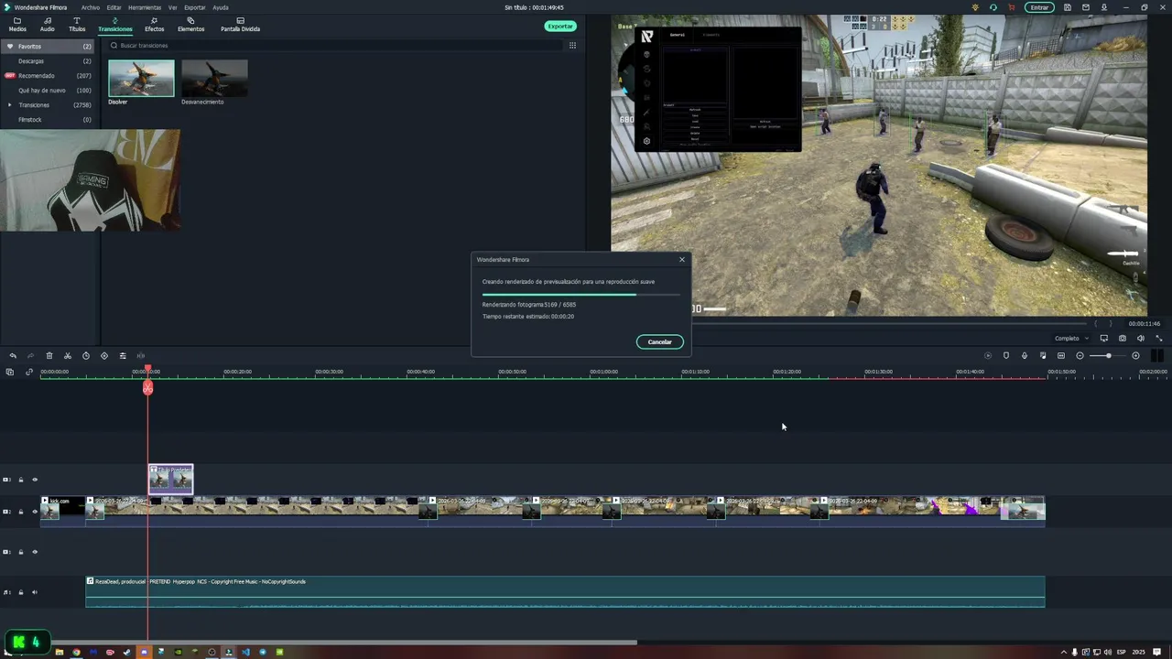Image resolution: width=1172 pixels, height=659 pixels.
Task: Adjust the timeline zoom slider handle
Action: tap(1109, 355)
